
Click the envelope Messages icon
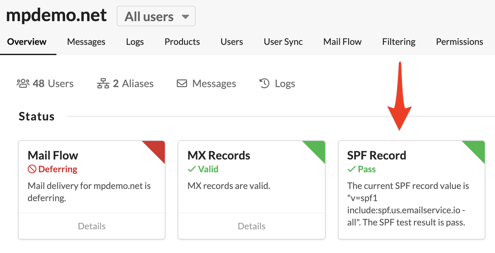[182, 84]
